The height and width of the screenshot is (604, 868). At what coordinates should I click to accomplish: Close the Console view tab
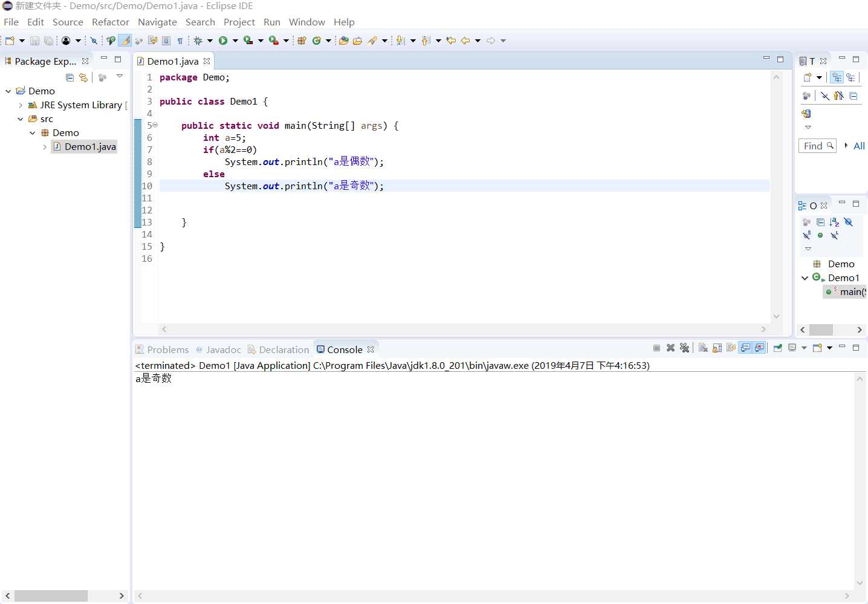371,349
